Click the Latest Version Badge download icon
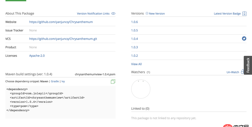 pyautogui.click(x=244, y=14)
